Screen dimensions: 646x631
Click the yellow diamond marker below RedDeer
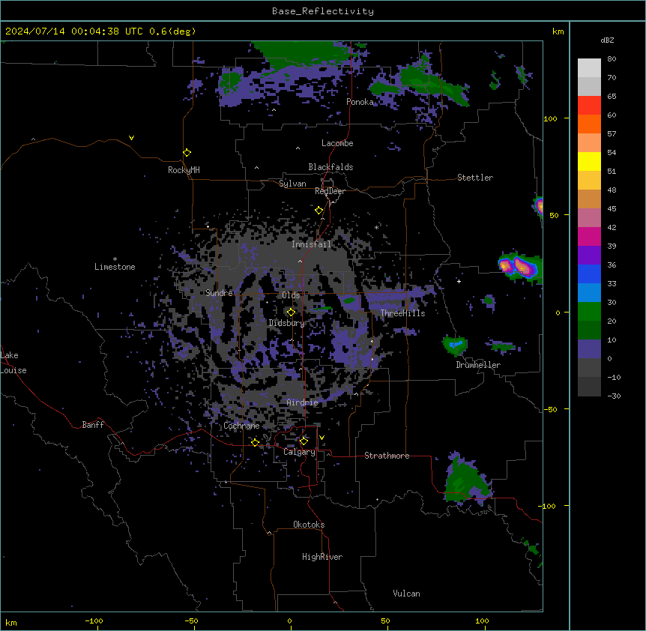tap(319, 211)
